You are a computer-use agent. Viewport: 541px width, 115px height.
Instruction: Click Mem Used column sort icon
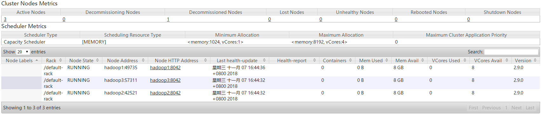tap(387, 60)
